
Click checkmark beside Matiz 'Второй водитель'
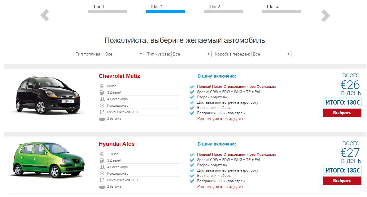(x=192, y=97)
